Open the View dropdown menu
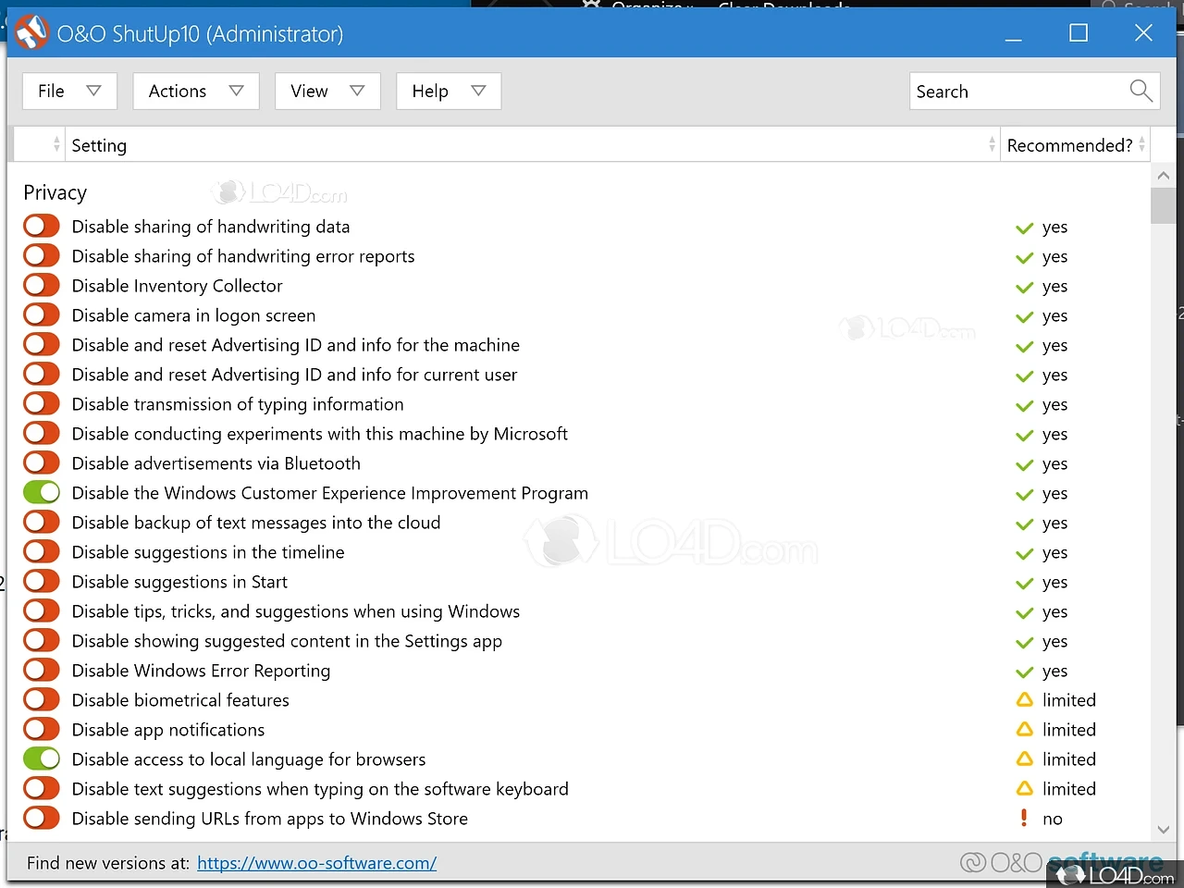Viewport: 1184px width, 888px height. click(x=327, y=91)
